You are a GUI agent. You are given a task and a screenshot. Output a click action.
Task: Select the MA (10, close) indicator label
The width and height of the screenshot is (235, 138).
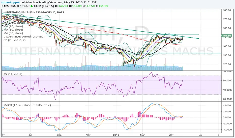(x=13, y=30)
